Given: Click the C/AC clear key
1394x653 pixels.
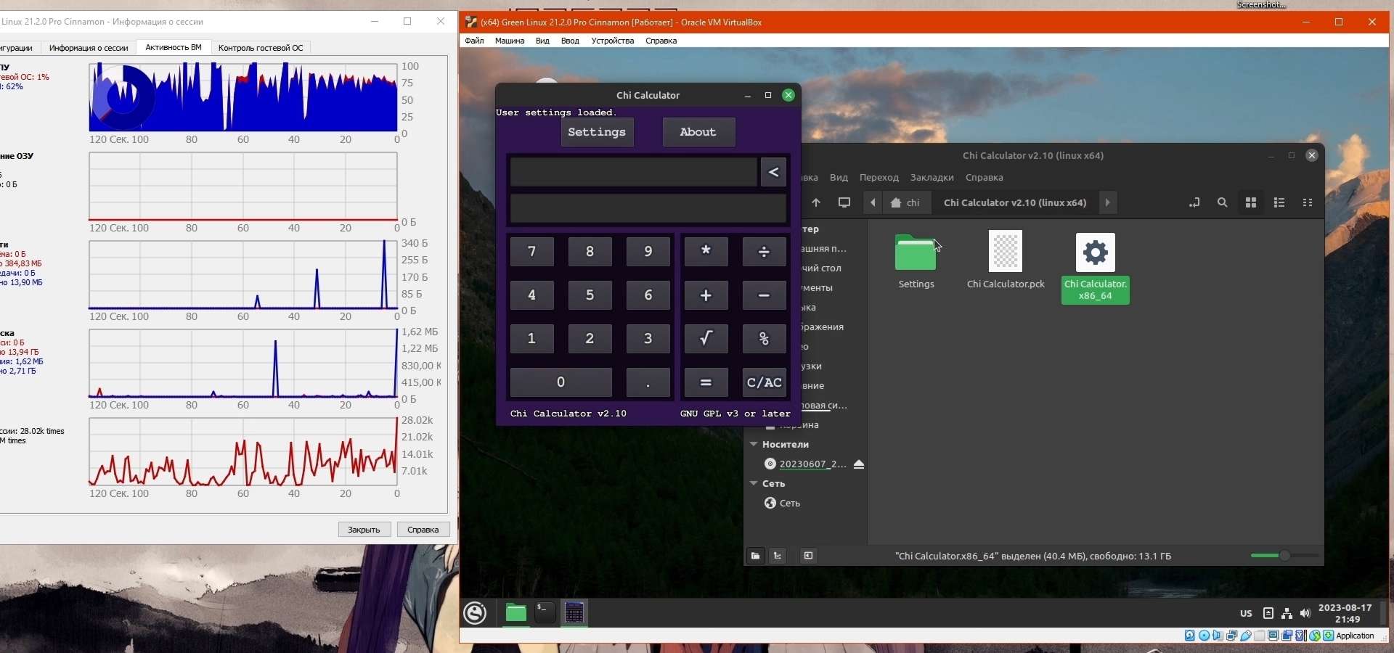Looking at the screenshot, I should point(764,382).
